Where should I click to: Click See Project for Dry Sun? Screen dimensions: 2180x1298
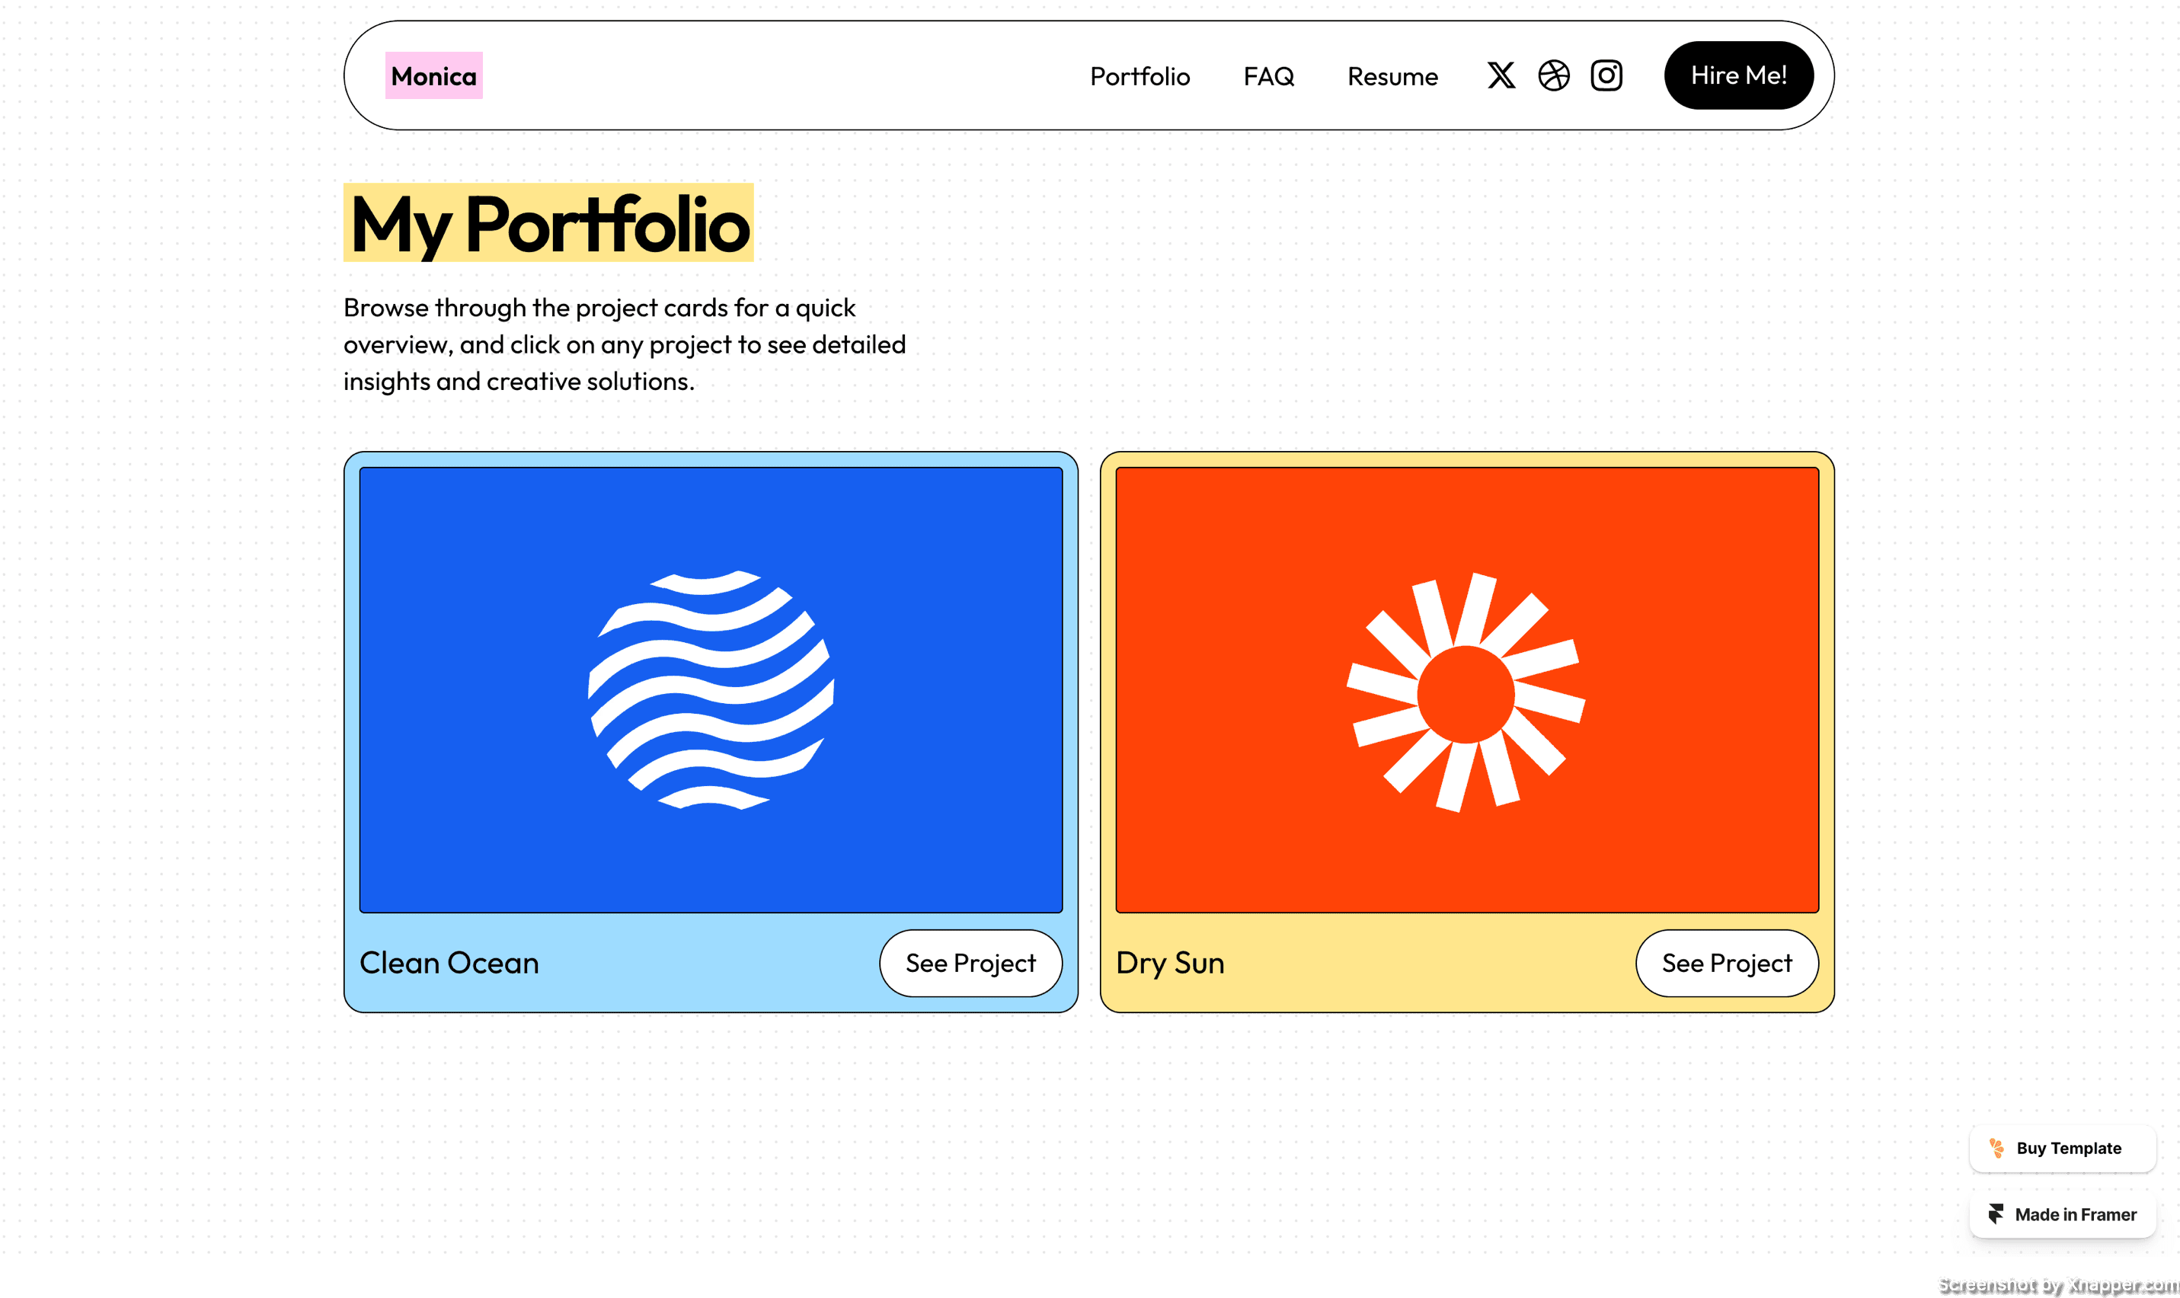[x=1726, y=963]
